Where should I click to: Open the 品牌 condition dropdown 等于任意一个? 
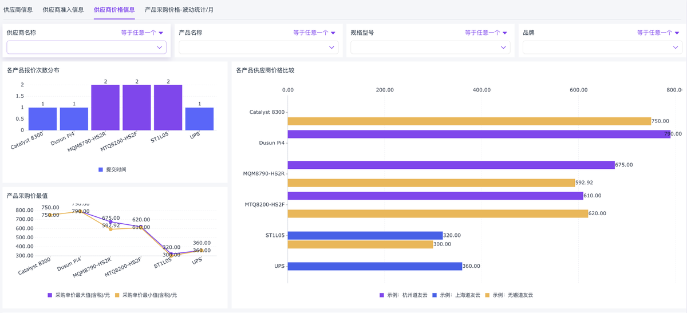pyautogui.click(x=658, y=33)
